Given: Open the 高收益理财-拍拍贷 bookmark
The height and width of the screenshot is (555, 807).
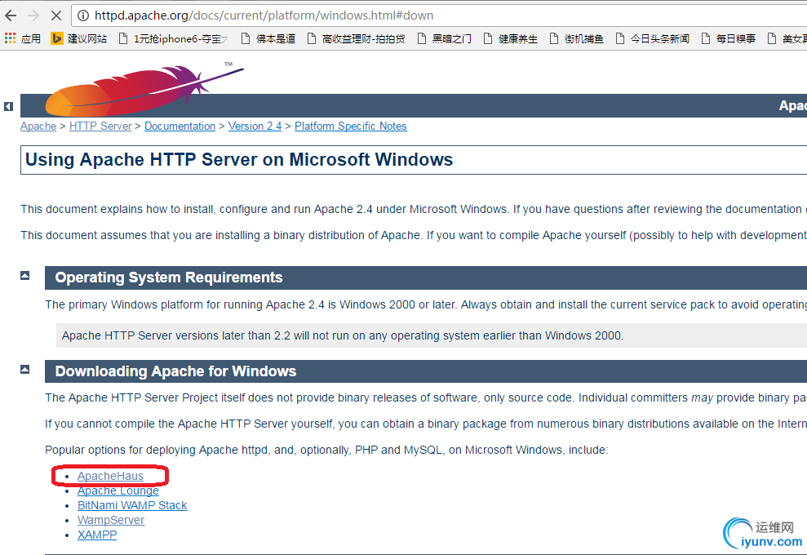Looking at the screenshot, I should (x=356, y=38).
